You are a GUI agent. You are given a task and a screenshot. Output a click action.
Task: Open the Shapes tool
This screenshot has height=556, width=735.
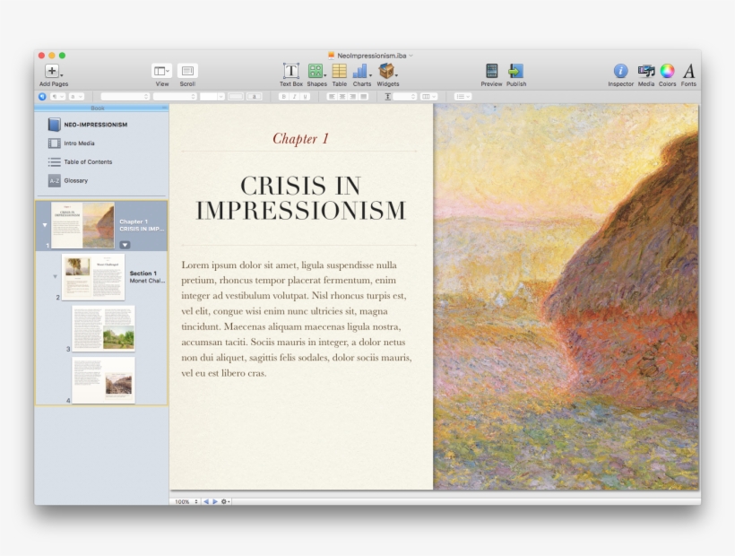pos(316,70)
